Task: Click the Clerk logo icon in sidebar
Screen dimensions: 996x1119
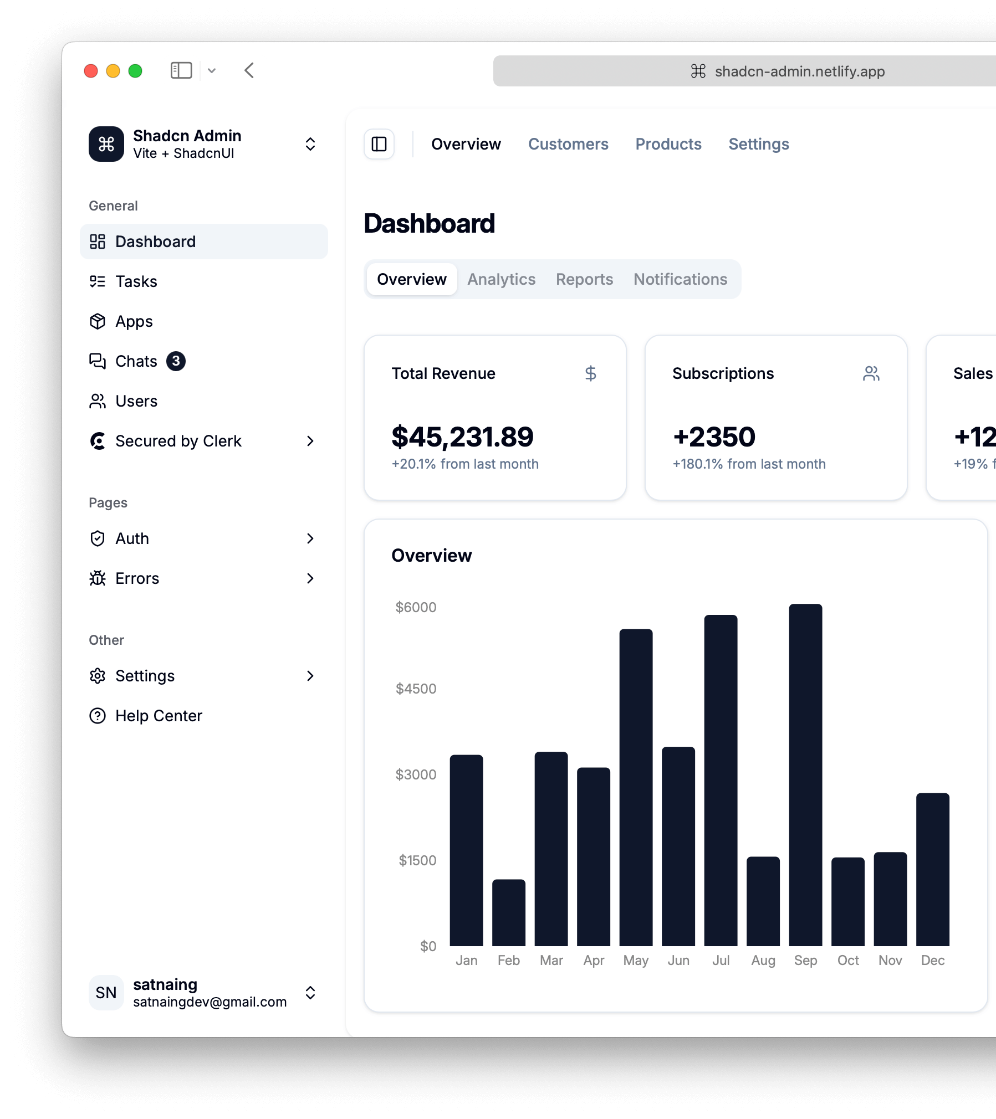Action: 98,441
